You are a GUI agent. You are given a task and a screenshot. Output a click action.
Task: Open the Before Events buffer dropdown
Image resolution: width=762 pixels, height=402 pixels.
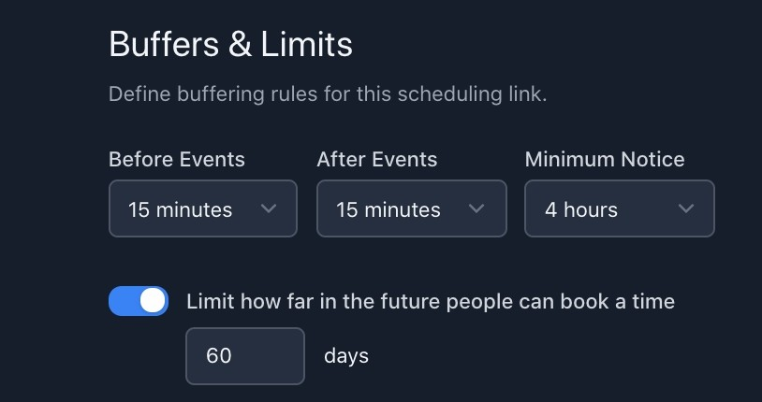click(203, 208)
